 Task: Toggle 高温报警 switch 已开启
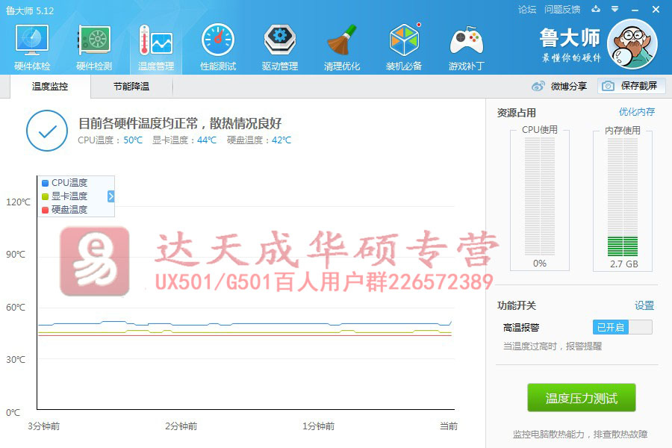point(622,328)
